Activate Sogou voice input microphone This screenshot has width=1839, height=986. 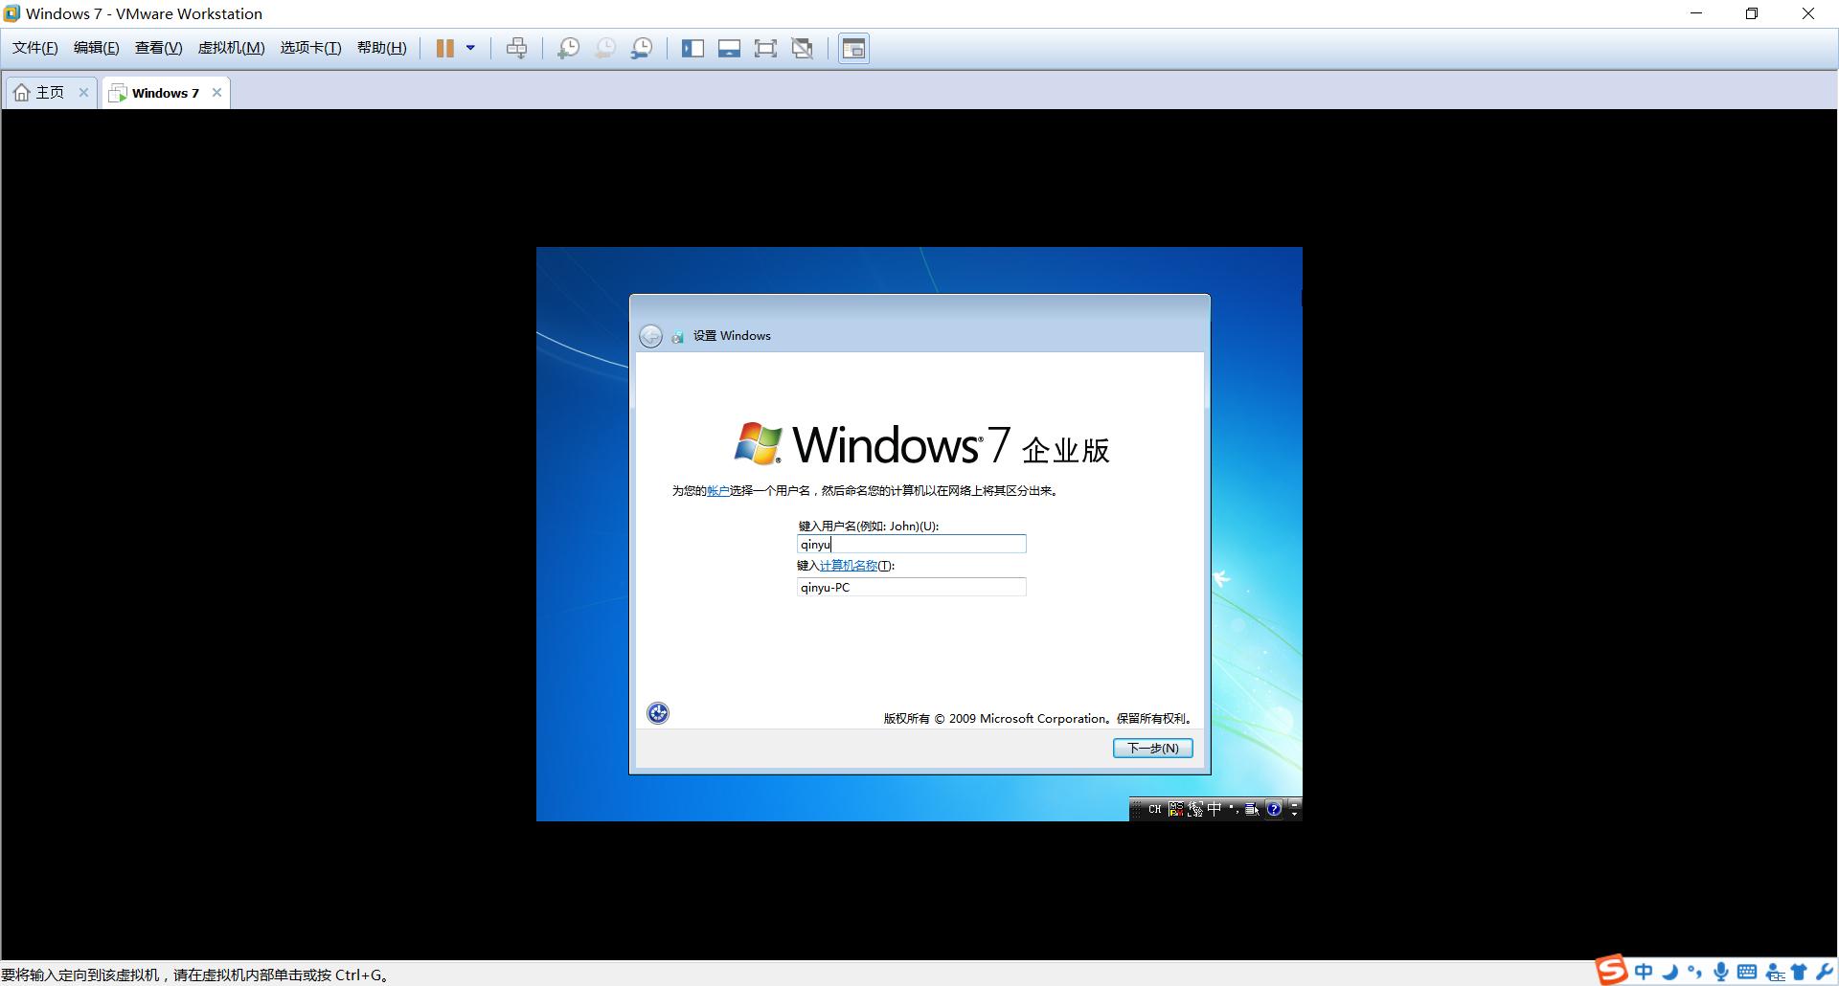tap(1721, 972)
